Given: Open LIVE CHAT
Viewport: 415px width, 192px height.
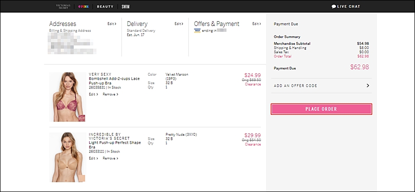Looking at the screenshot, I should 349,7.
